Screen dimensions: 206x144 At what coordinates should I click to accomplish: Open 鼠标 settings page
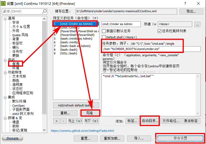coord(16,126)
